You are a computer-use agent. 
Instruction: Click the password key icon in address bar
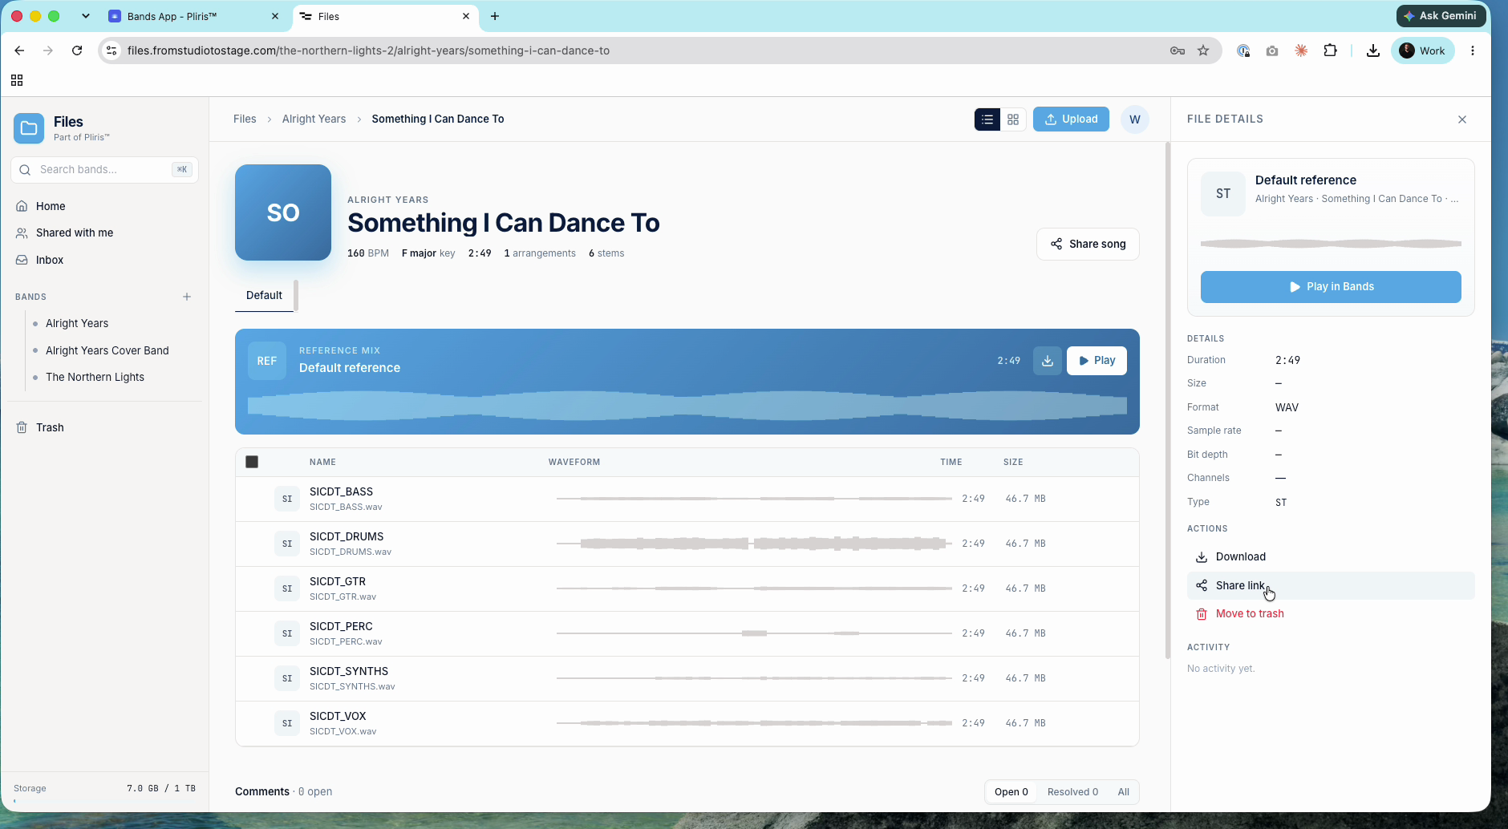[x=1178, y=51]
